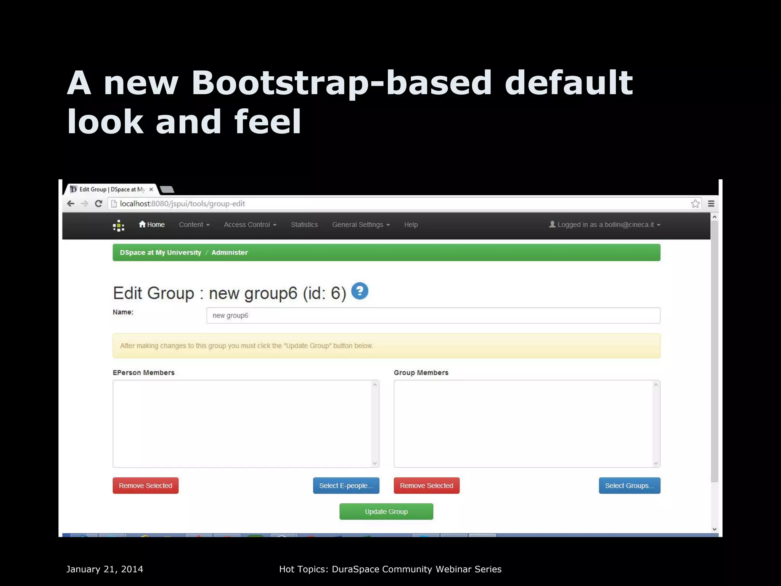The height and width of the screenshot is (586, 781).
Task: Click the Update Group button
Action: click(x=386, y=512)
